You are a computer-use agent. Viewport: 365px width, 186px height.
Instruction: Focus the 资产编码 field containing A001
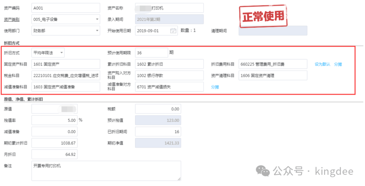tap(66, 8)
